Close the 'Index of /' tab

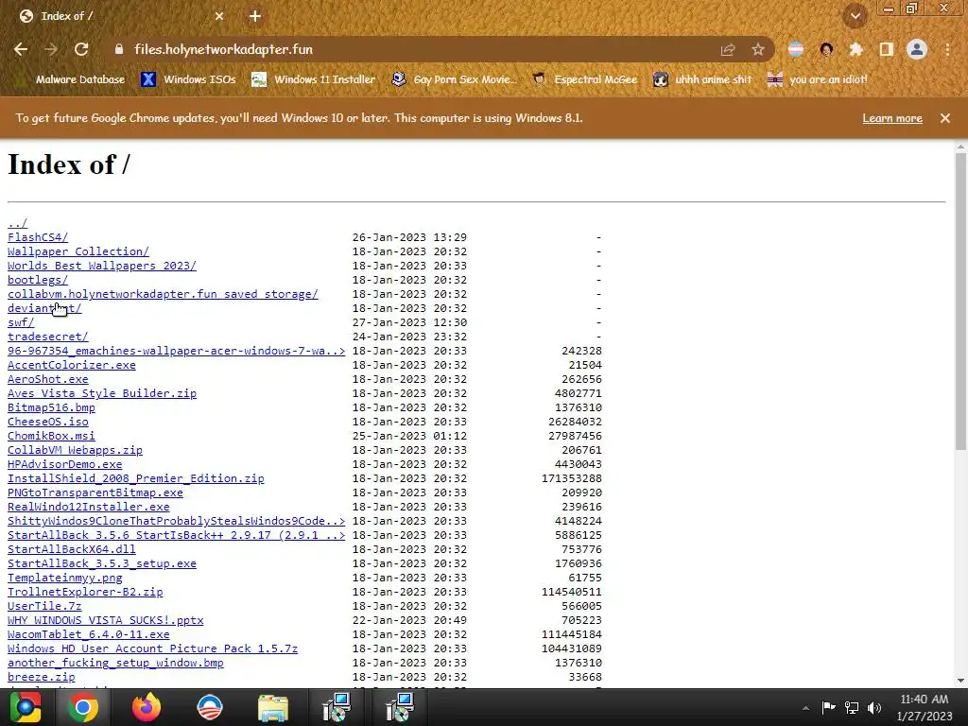[219, 17]
